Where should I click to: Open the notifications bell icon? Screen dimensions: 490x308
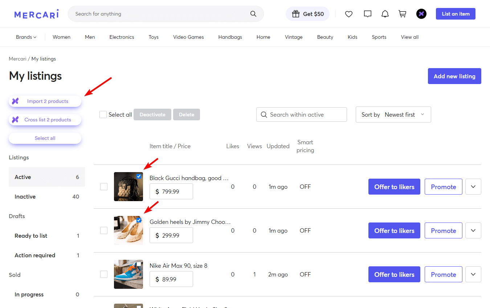385,14
